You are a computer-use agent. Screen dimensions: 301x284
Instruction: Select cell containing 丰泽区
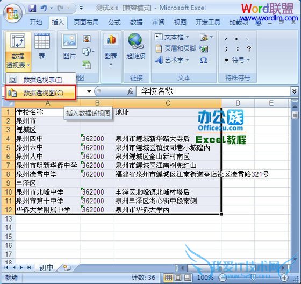[48, 183]
